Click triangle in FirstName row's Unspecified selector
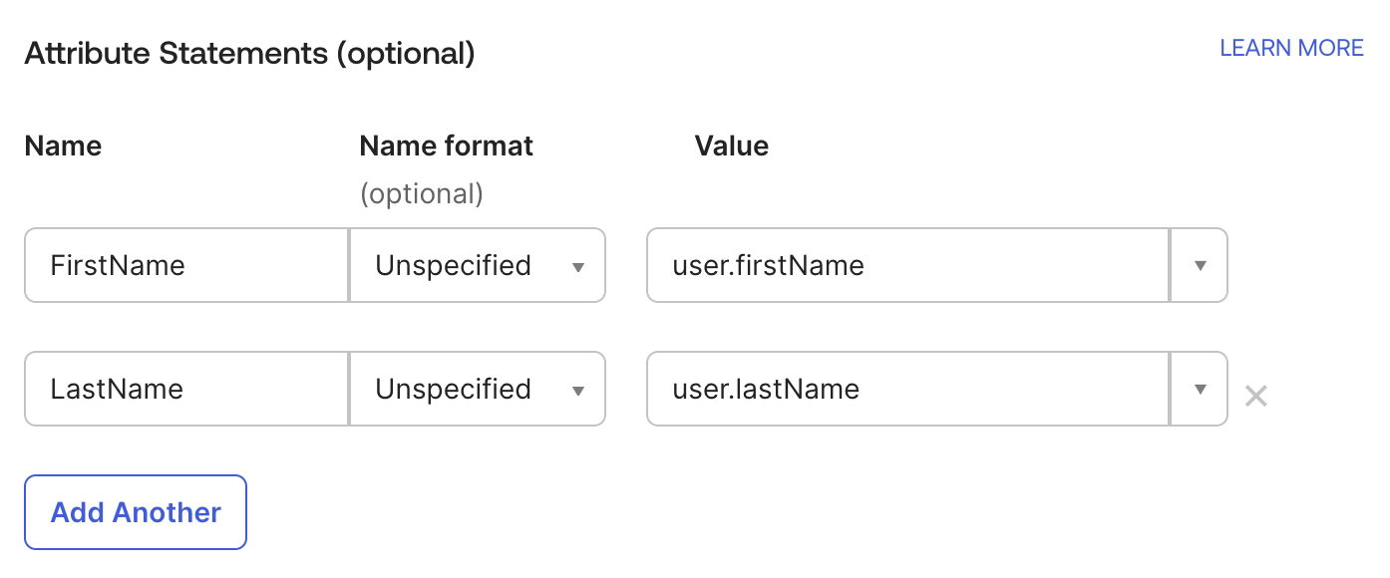This screenshot has width=1390, height=578. point(577,267)
